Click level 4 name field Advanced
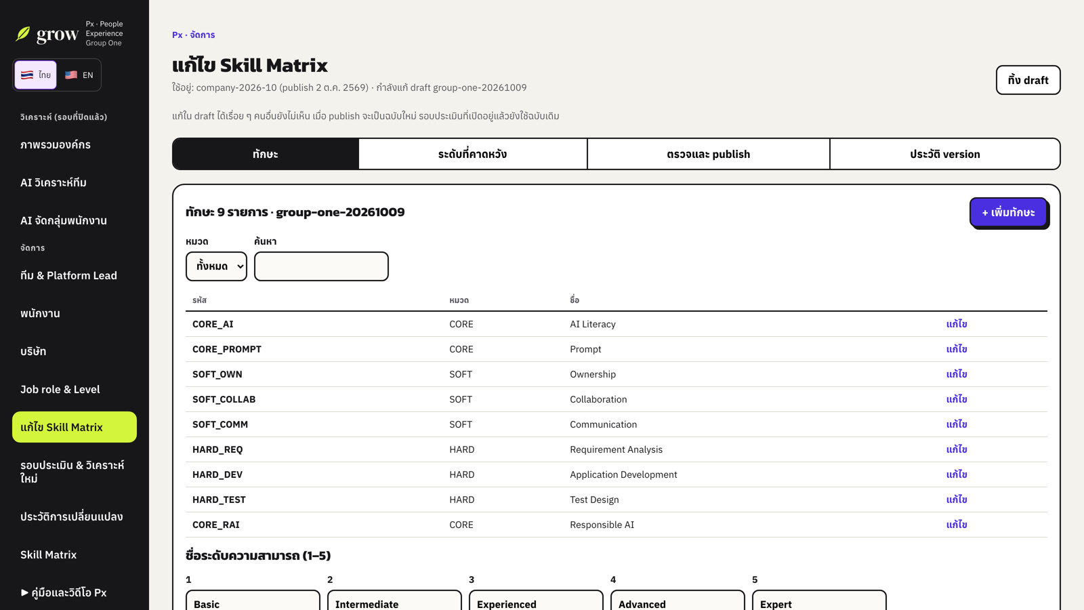This screenshot has height=610, width=1084. point(677,601)
